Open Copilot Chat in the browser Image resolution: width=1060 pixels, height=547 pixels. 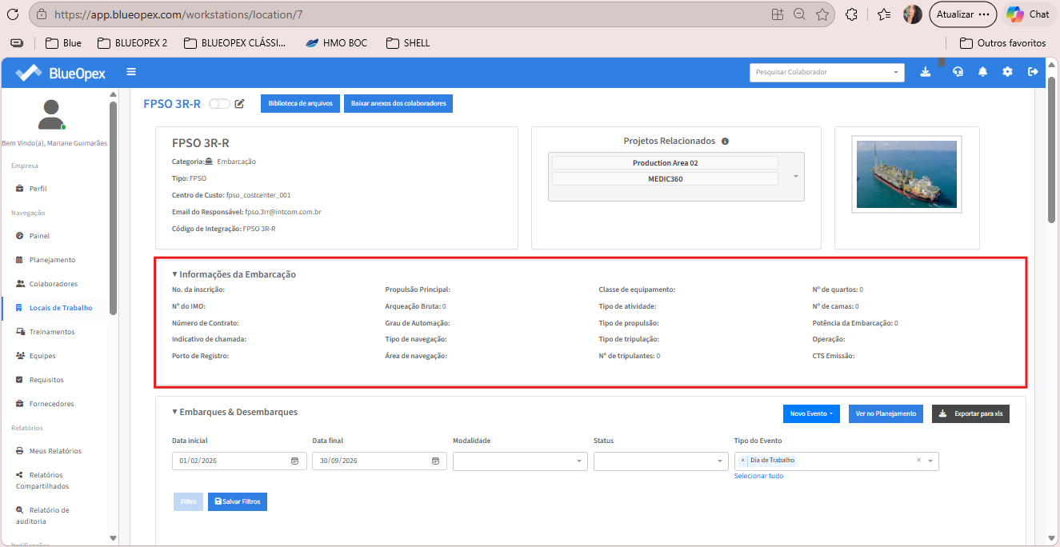(x=1028, y=14)
